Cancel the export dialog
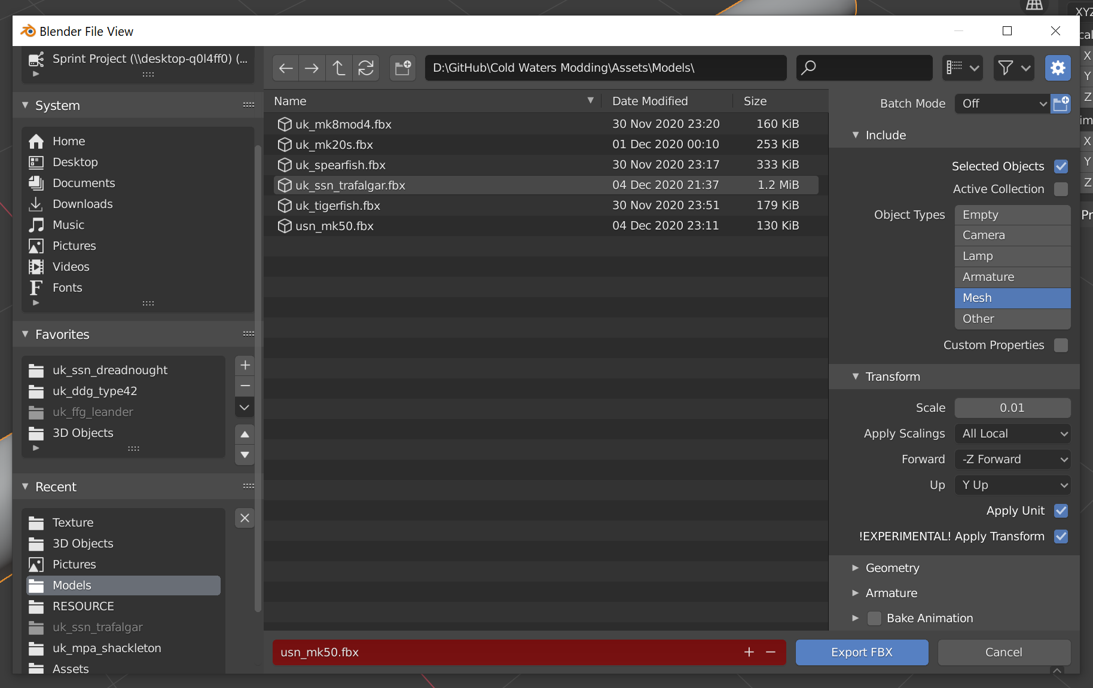This screenshot has width=1093, height=688. 1004,652
